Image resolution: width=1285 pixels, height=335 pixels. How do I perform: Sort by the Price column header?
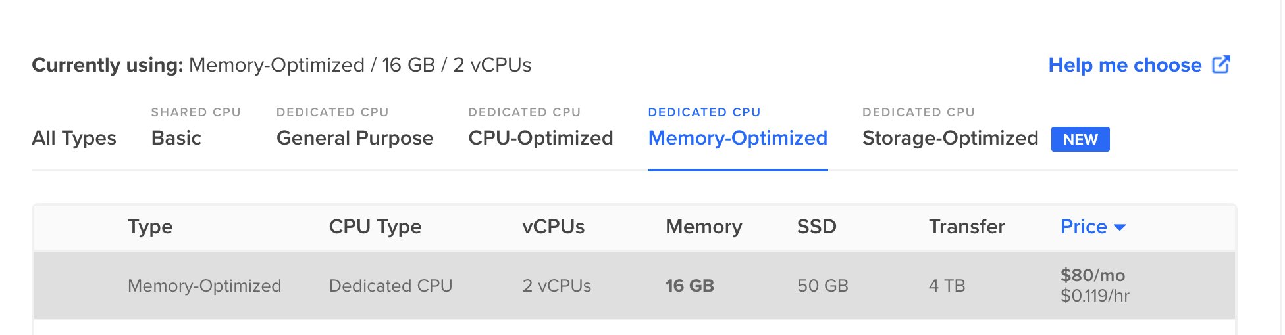[1084, 227]
